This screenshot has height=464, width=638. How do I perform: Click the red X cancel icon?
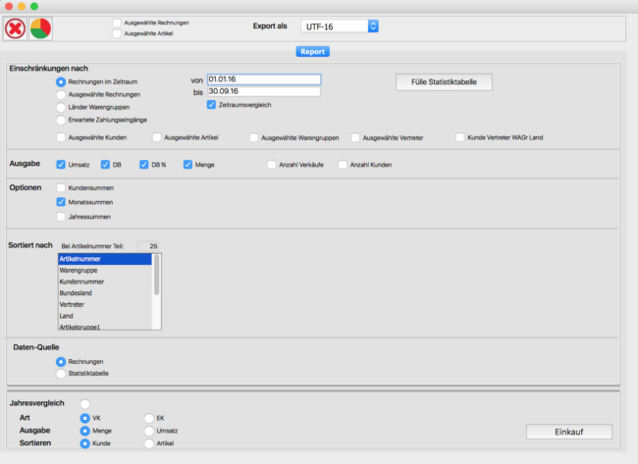pyautogui.click(x=16, y=28)
